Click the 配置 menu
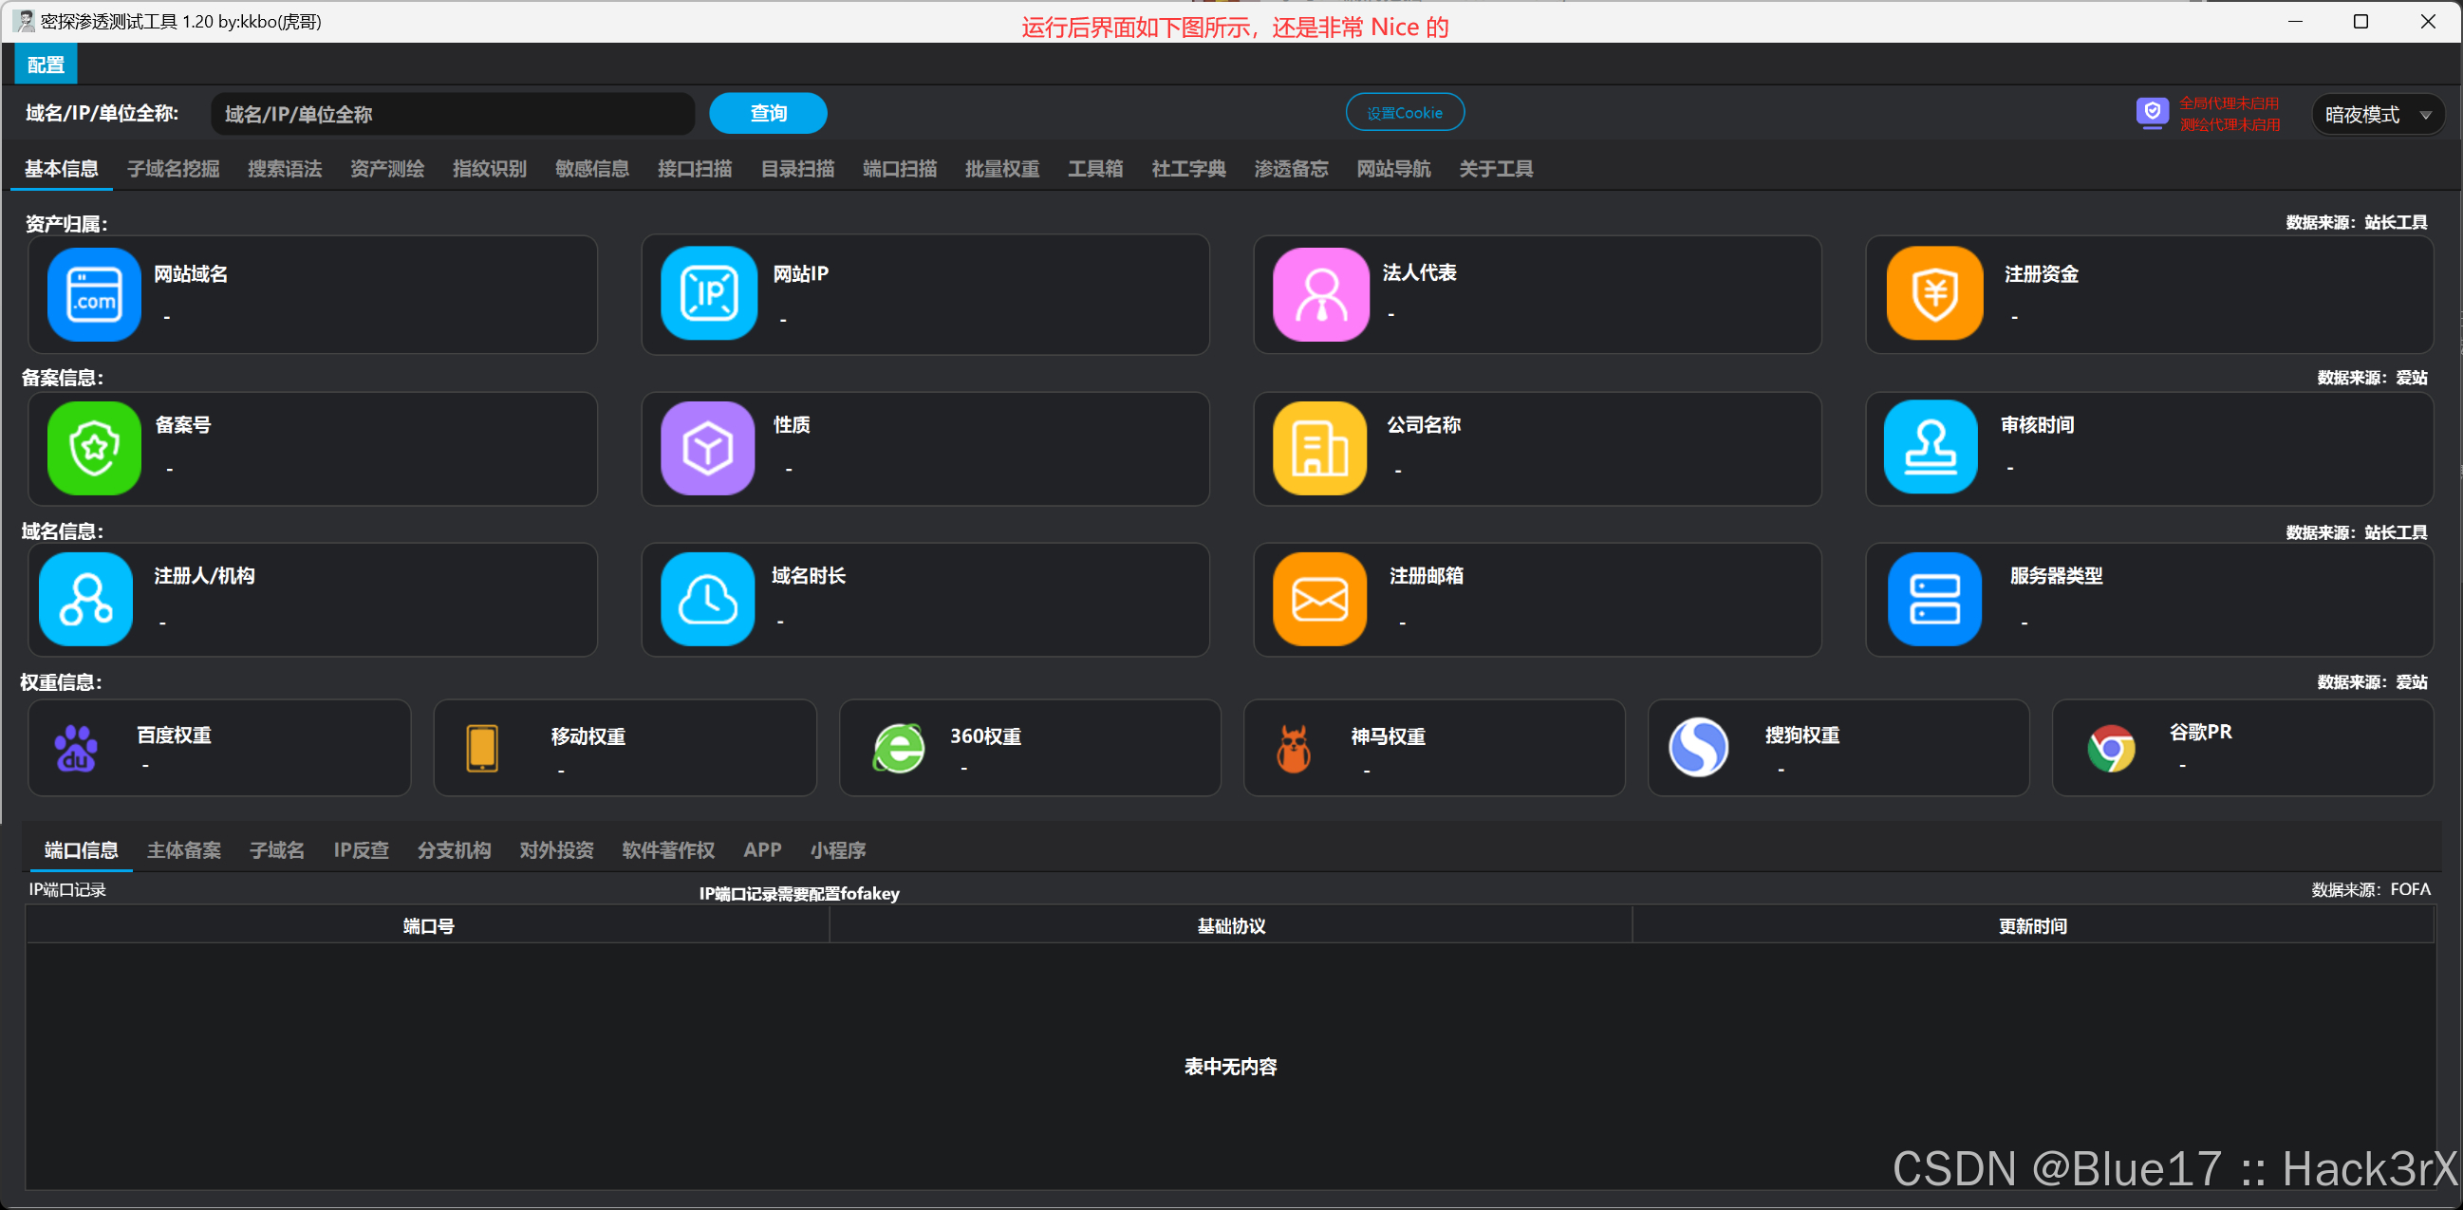 click(46, 65)
